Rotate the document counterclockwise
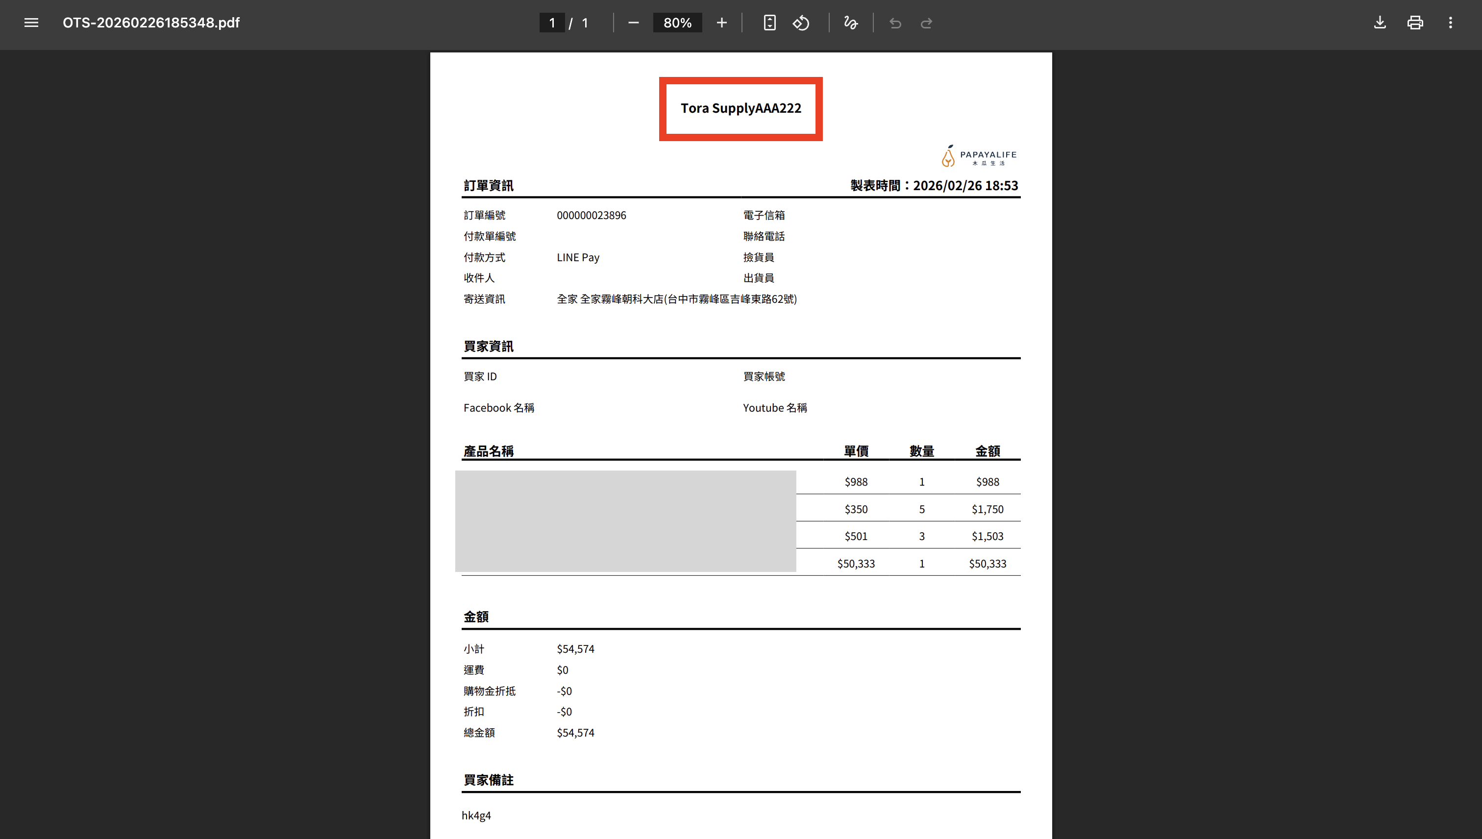Image resolution: width=1482 pixels, height=839 pixels. 801,23
